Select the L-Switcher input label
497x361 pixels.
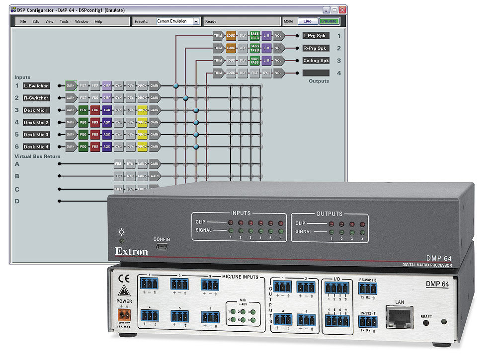tap(36, 86)
